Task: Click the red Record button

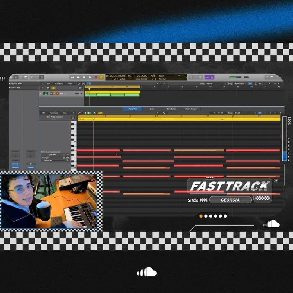Action: [96, 77]
